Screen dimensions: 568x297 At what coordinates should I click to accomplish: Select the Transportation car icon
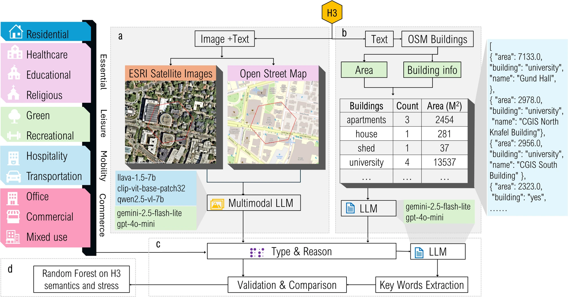14,176
